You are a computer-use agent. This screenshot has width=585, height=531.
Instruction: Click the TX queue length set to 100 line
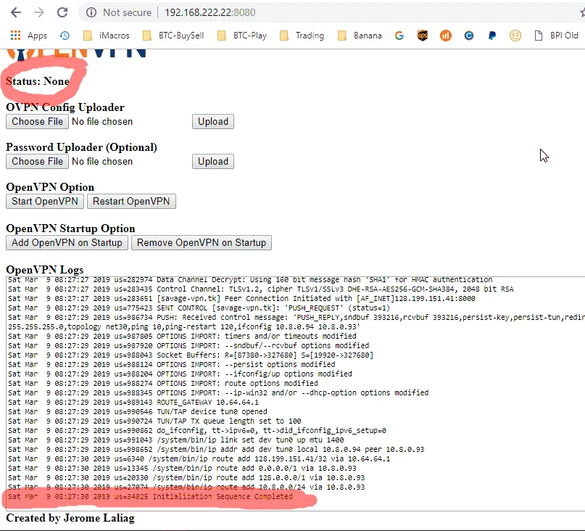coord(155,421)
